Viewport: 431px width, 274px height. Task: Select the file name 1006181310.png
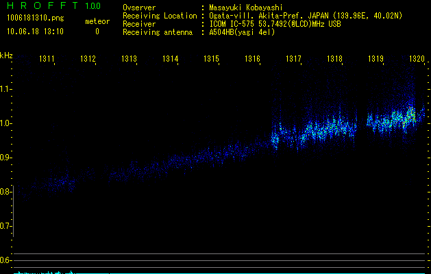pyautogui.click(x=36, y=18)
